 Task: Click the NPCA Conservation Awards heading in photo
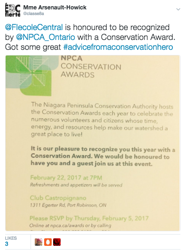91,67
